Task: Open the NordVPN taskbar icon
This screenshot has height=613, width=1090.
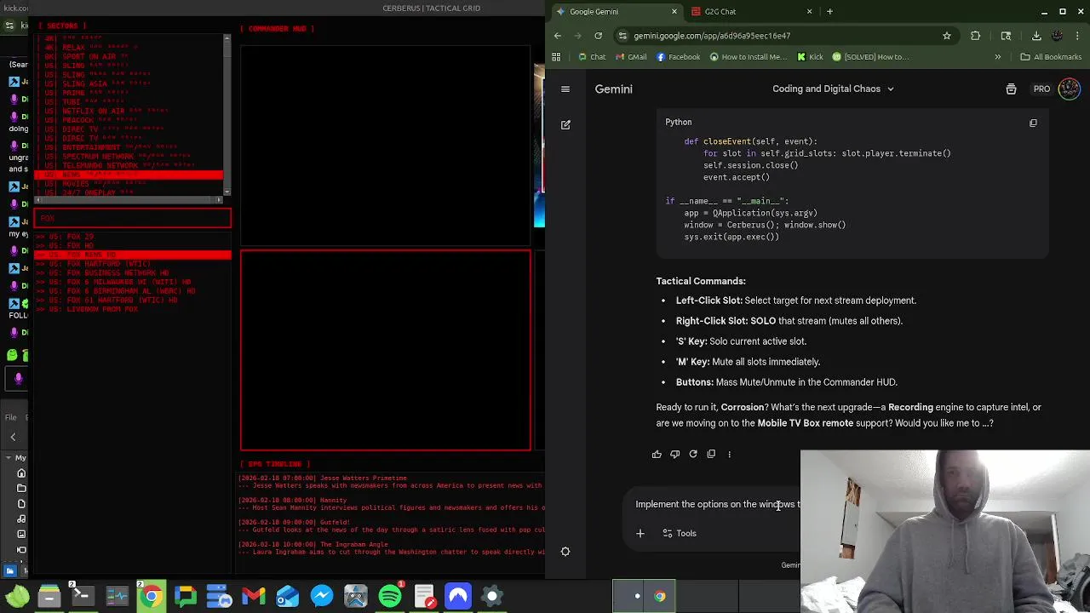Action: coord(458,596)
